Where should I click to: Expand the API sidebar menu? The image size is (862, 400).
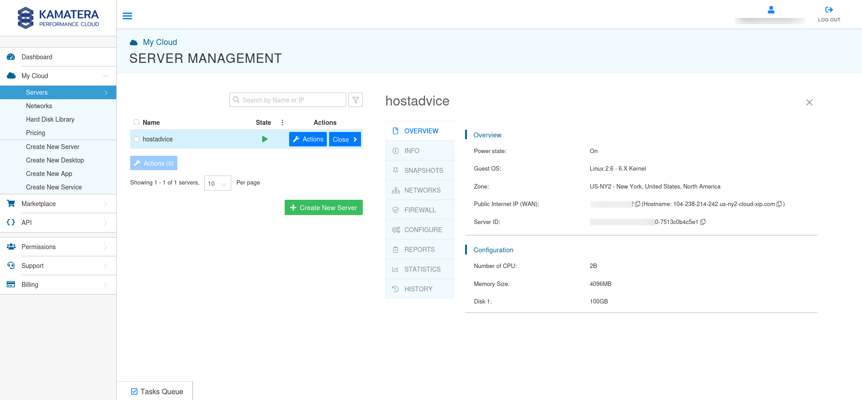106,223
